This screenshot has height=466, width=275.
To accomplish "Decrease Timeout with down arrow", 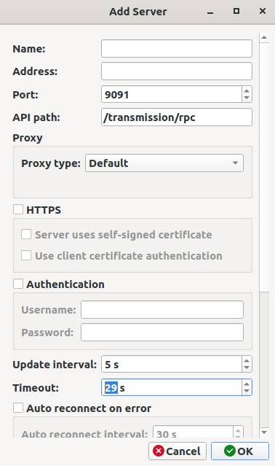I will (x=247, y=391).
